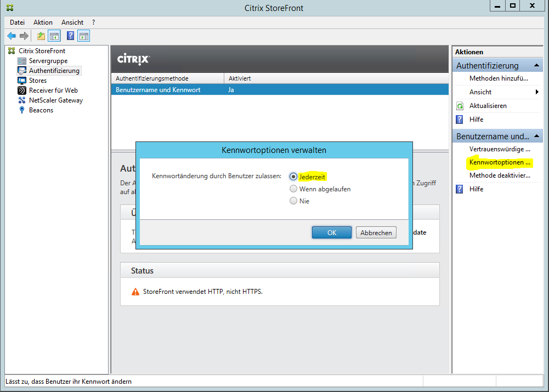Viewport: 549px width, 392px height.
Task: Click the Stores monitor icon
Action: (x=22, y=81)
